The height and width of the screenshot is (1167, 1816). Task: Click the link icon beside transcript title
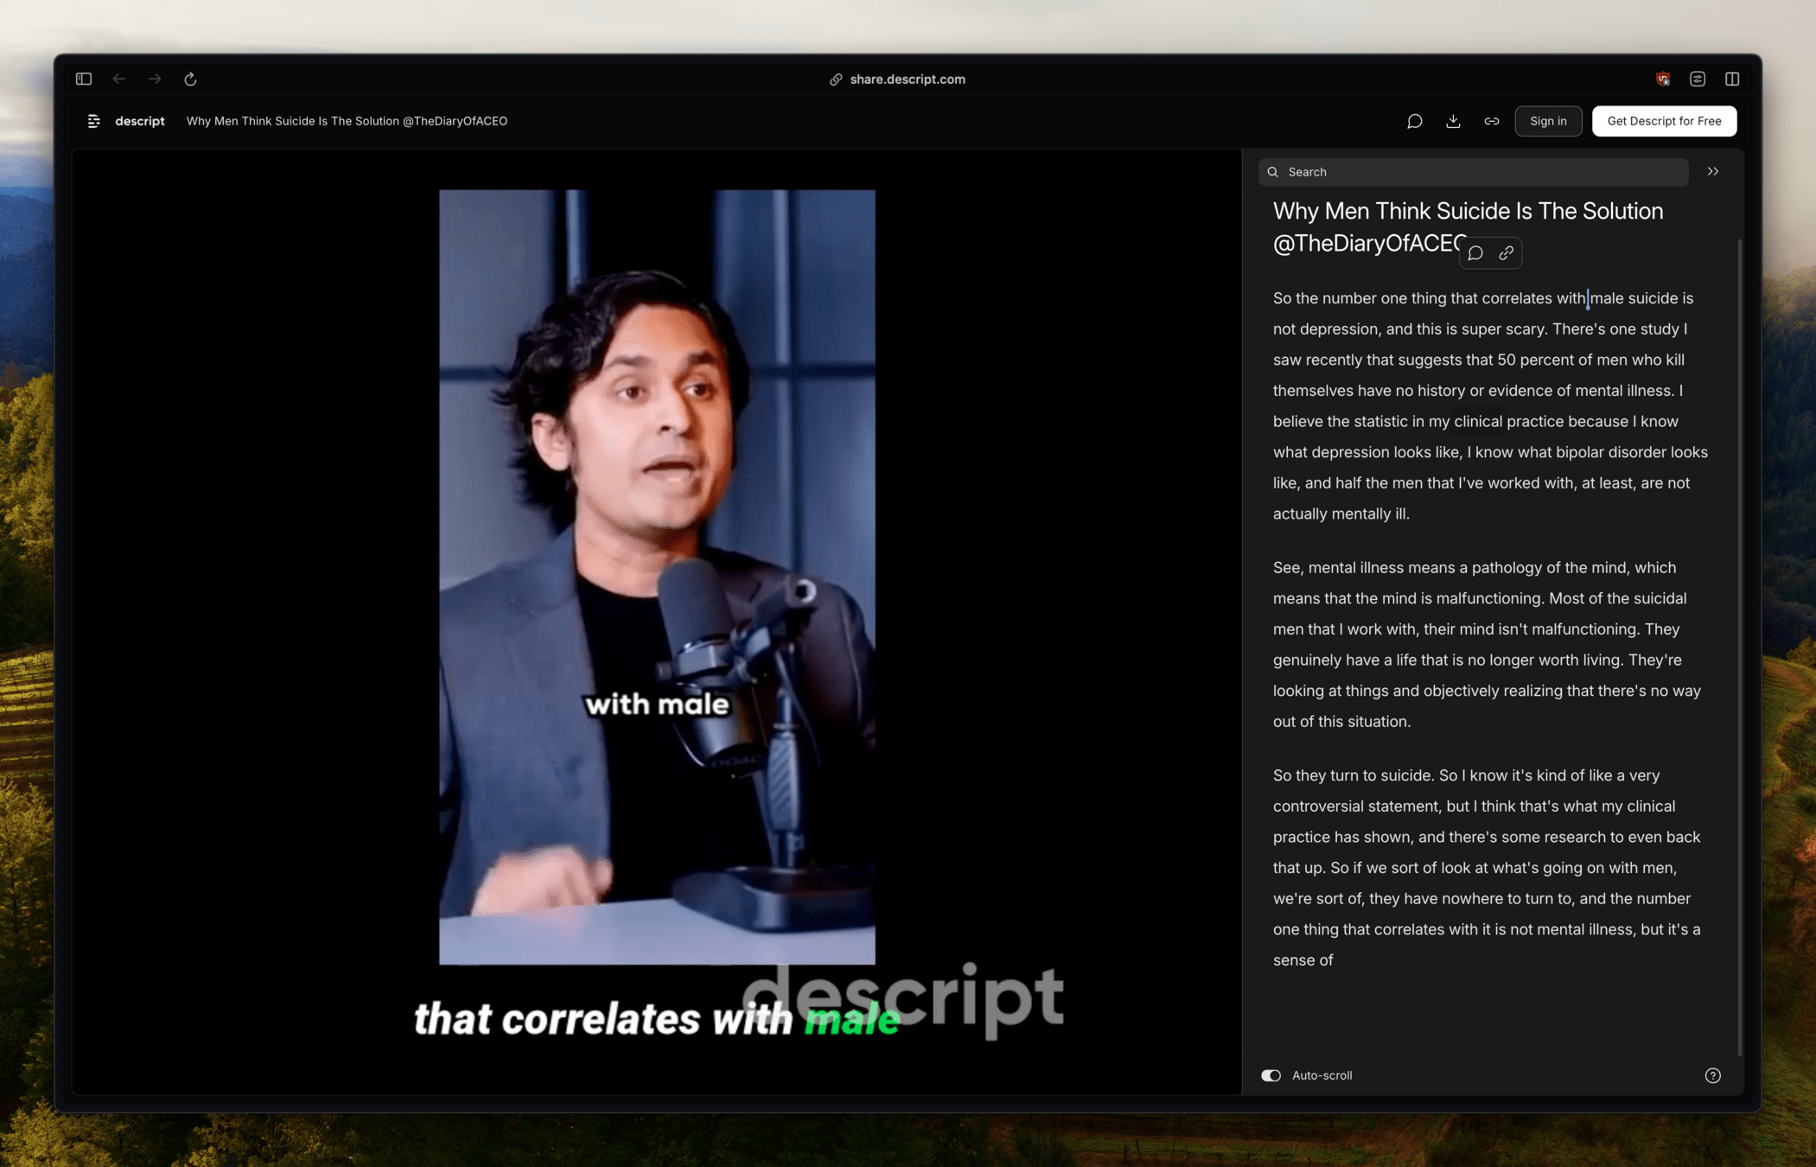point(1507,253)
